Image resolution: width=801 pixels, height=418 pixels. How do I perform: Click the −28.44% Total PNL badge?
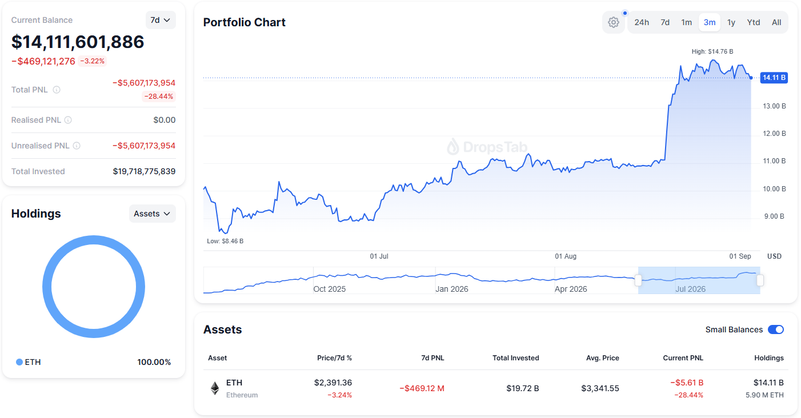tap(158, 97)
